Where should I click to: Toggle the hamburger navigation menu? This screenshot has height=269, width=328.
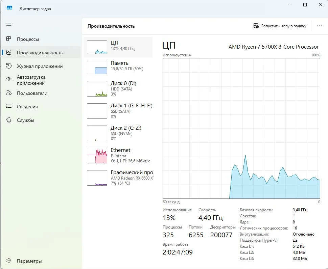pyautogui.click(x=9, y=25)
